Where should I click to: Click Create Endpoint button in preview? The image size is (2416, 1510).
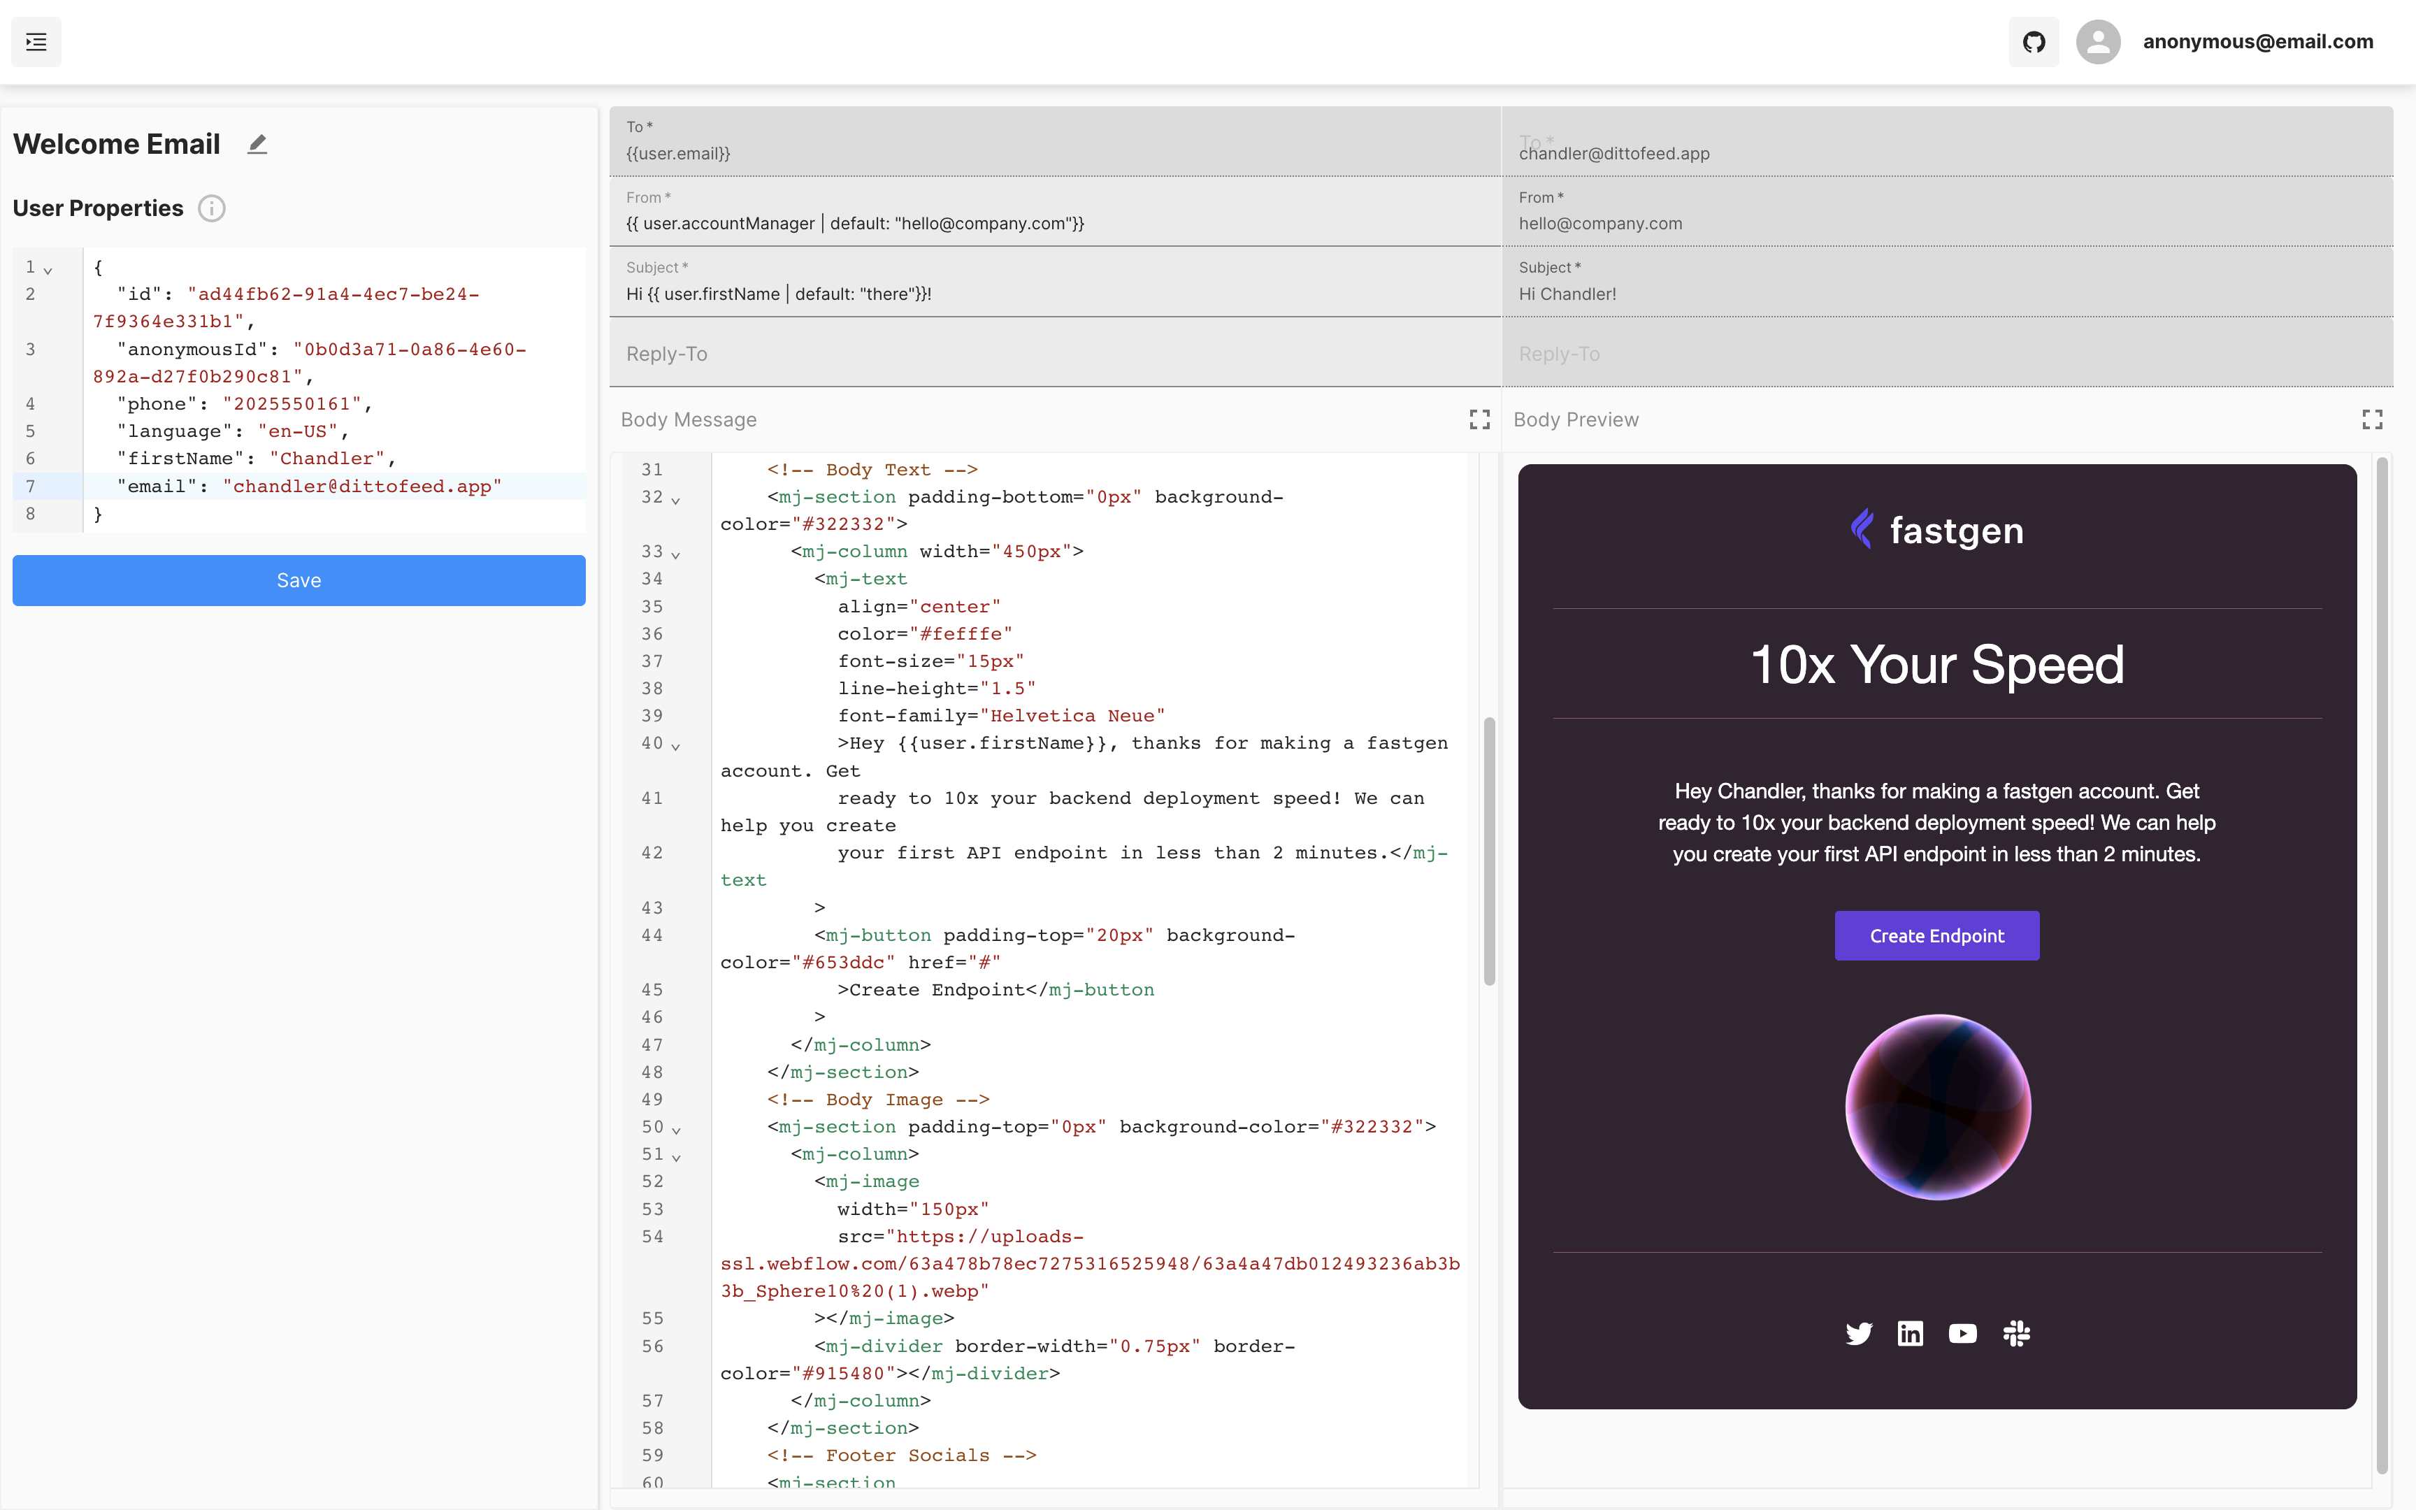pos(1937,936)
